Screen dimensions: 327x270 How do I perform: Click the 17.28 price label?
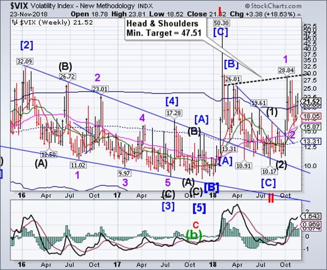(x=174, y=113)
